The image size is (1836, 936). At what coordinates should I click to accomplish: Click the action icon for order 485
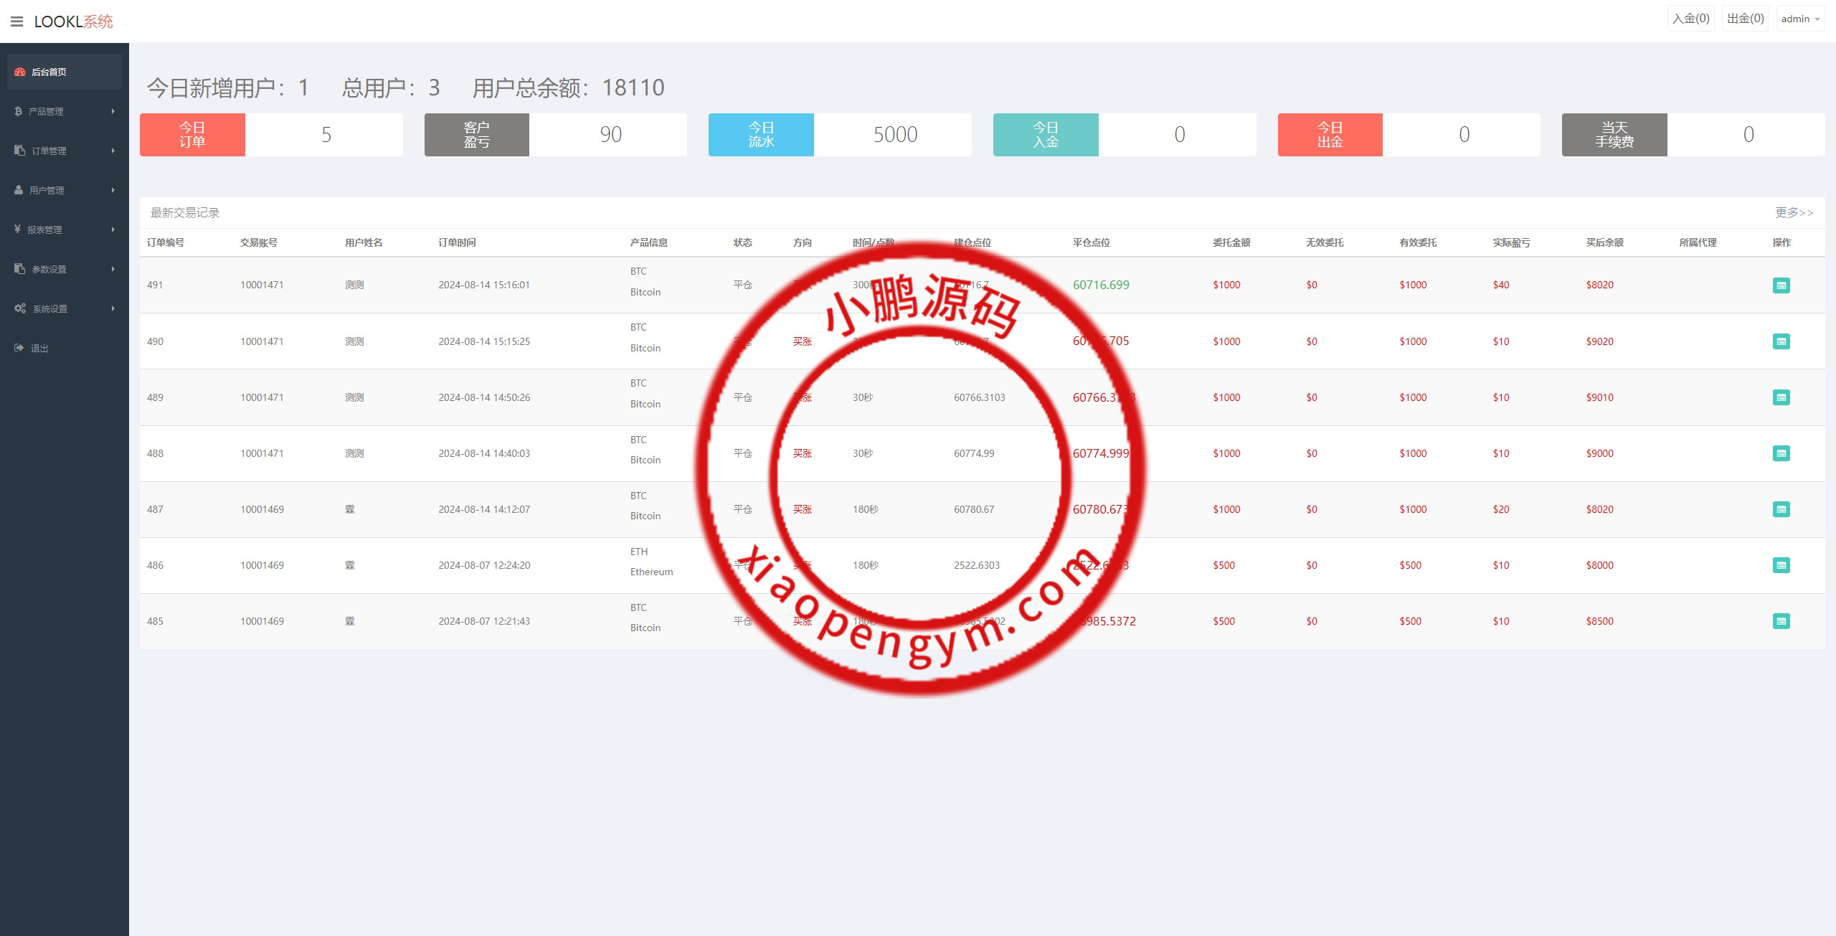(x=1781, y=621)
